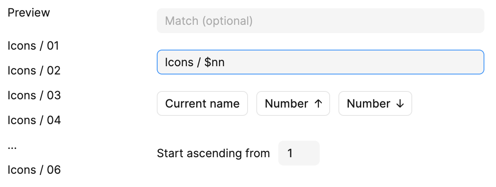Click the 'Icons / 06' preview name
496x187 pixels.
point(34,170)
